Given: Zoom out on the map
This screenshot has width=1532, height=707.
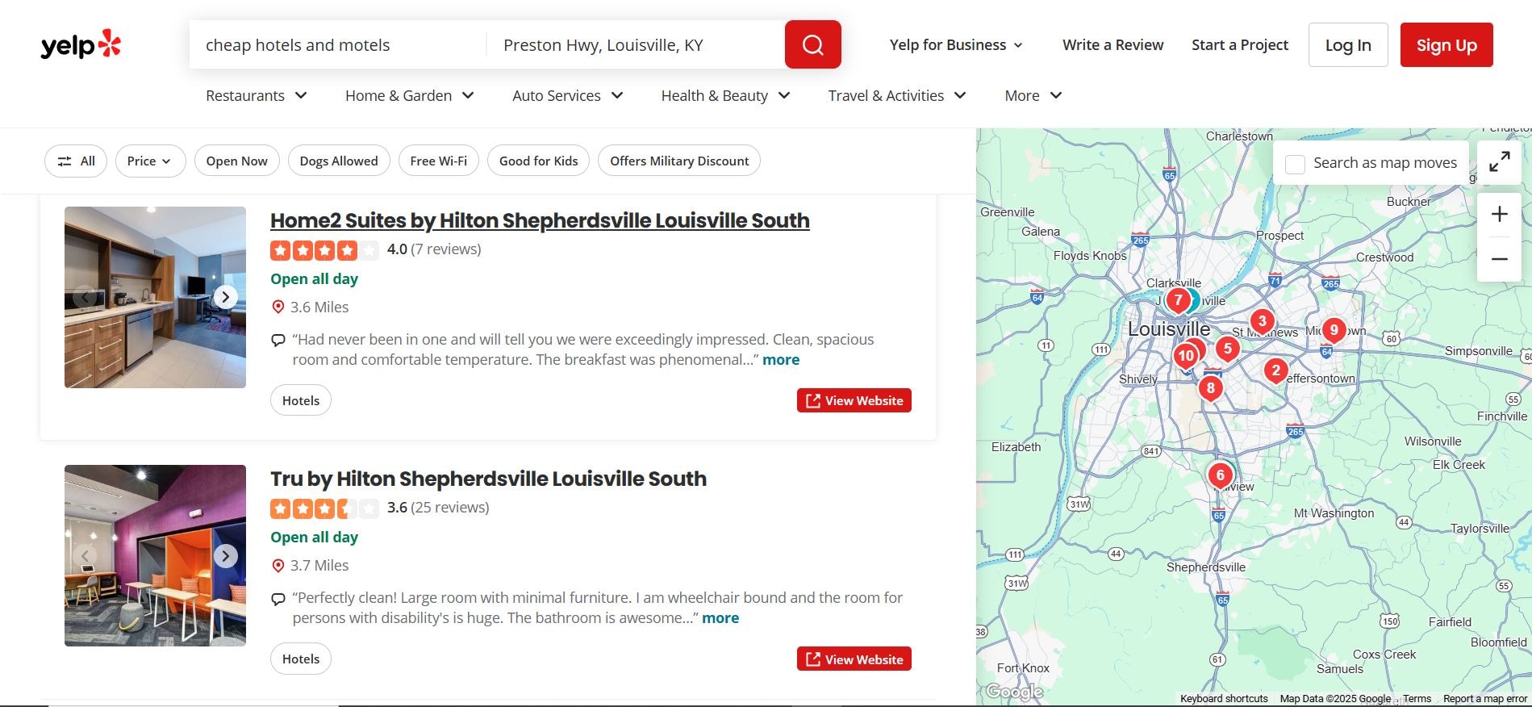Looking at the screenshot, I should click(x=1499, y=259).
